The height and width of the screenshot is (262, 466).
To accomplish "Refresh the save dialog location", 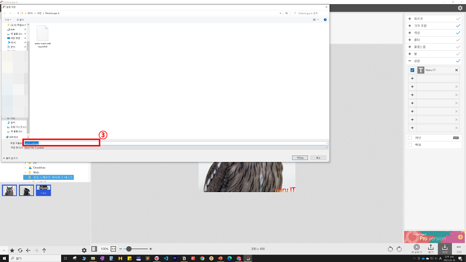I will 287,13.
